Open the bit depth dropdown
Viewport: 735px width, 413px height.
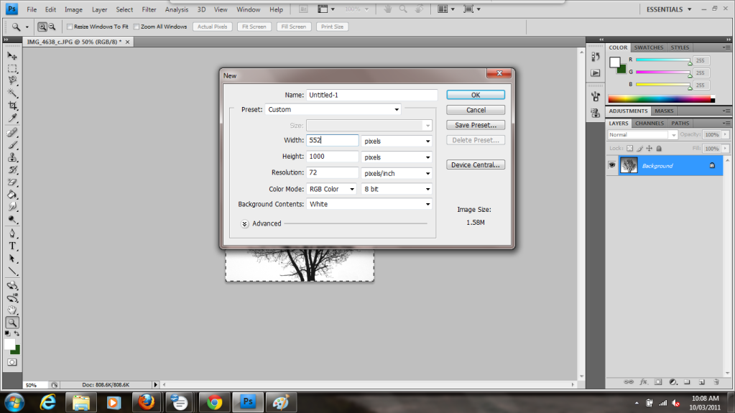(397, 189)
